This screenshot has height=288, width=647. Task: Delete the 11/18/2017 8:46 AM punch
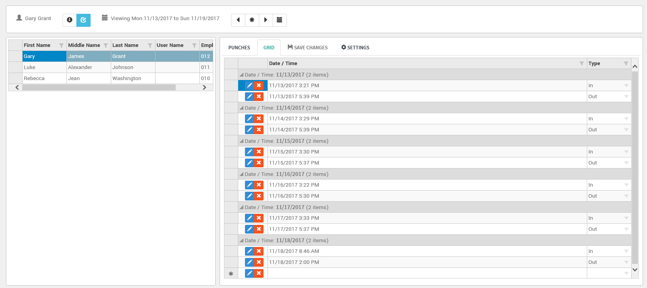pyautogui.click(x=259, y=251)
